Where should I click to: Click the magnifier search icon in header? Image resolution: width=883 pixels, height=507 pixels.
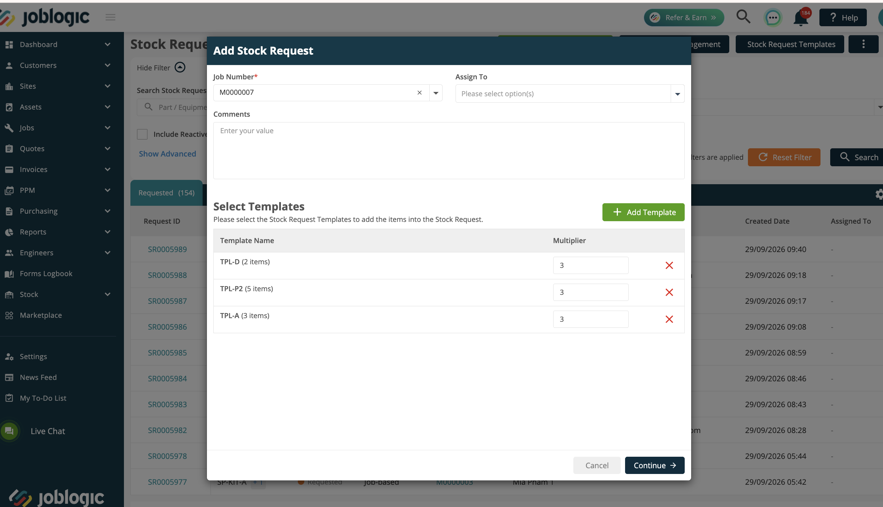click(743, 17)
